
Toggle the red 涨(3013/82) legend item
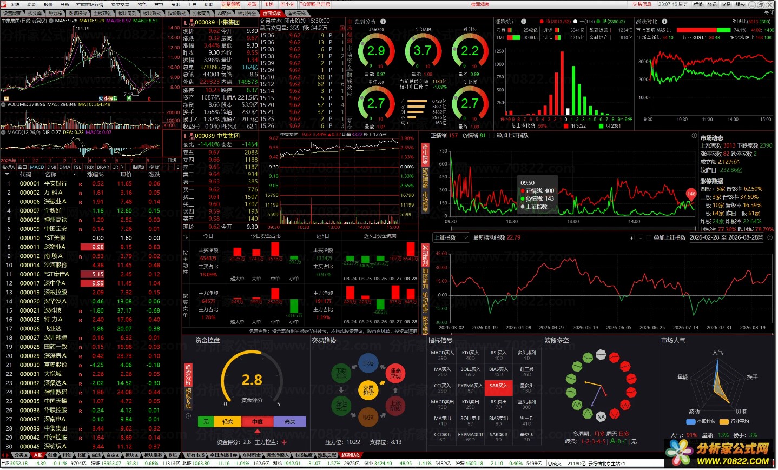[x=555, y=22]
